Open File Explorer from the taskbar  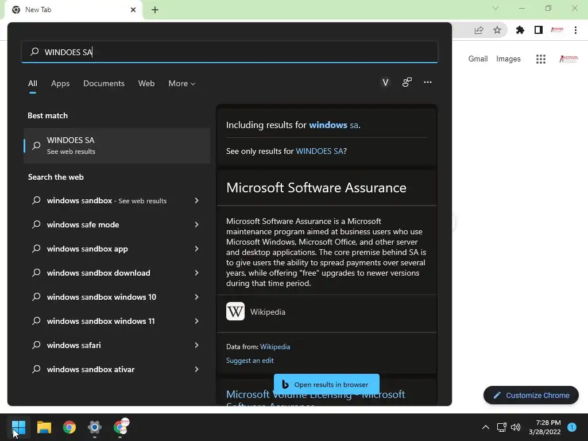click(x=44, y=427)
